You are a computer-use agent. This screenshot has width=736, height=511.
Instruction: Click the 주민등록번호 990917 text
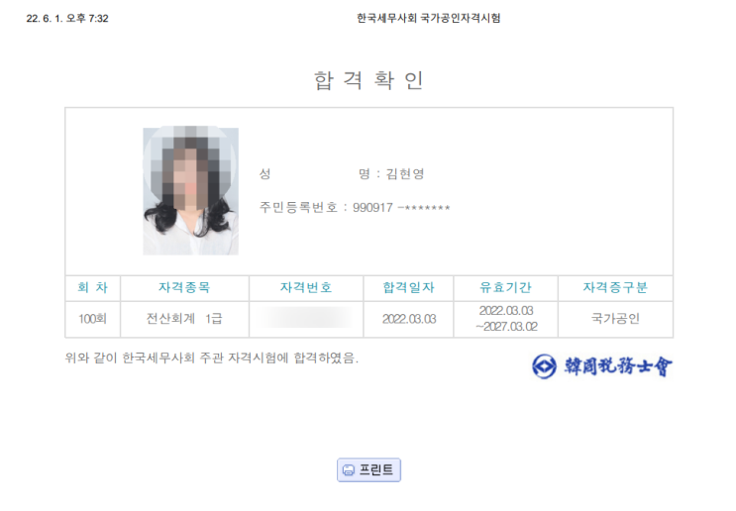[x=355, y=207]
